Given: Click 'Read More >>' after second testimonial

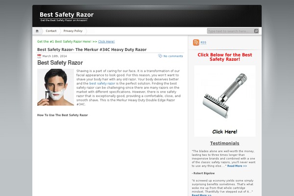Looking at the screenshot, I should click(201, 195).
